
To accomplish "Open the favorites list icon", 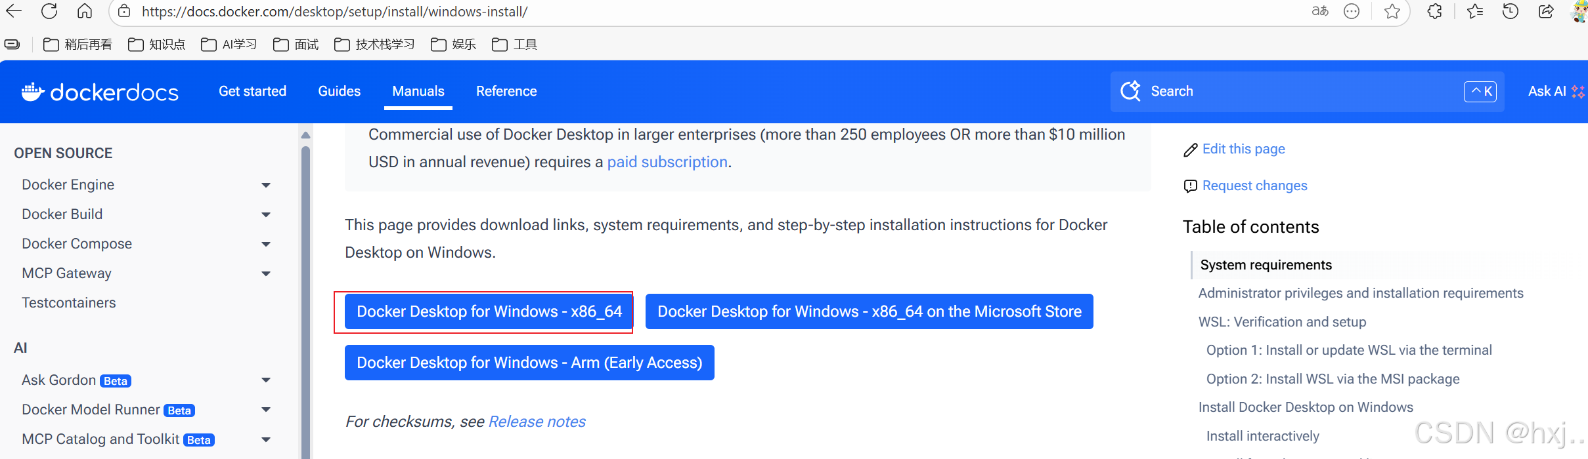I will (x=1475, y=11).
